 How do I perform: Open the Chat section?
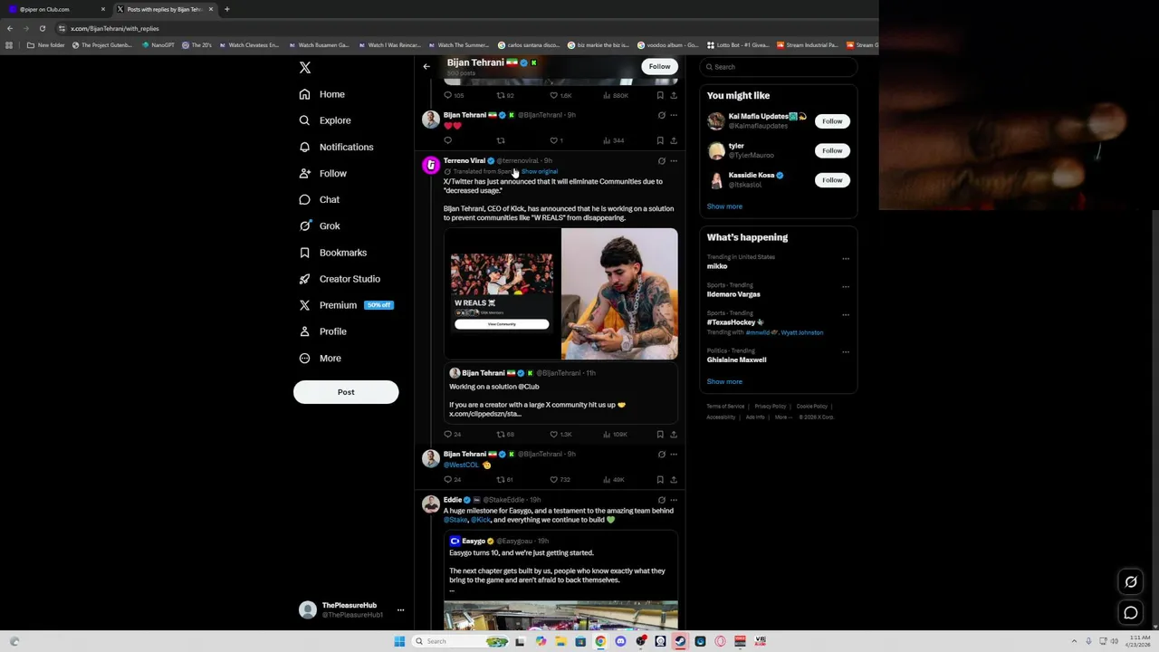(x=320, y=199)
